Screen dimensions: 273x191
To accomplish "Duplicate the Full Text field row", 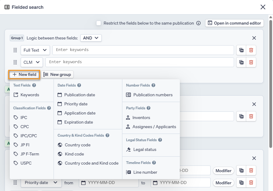I will (x=241, y=50).
